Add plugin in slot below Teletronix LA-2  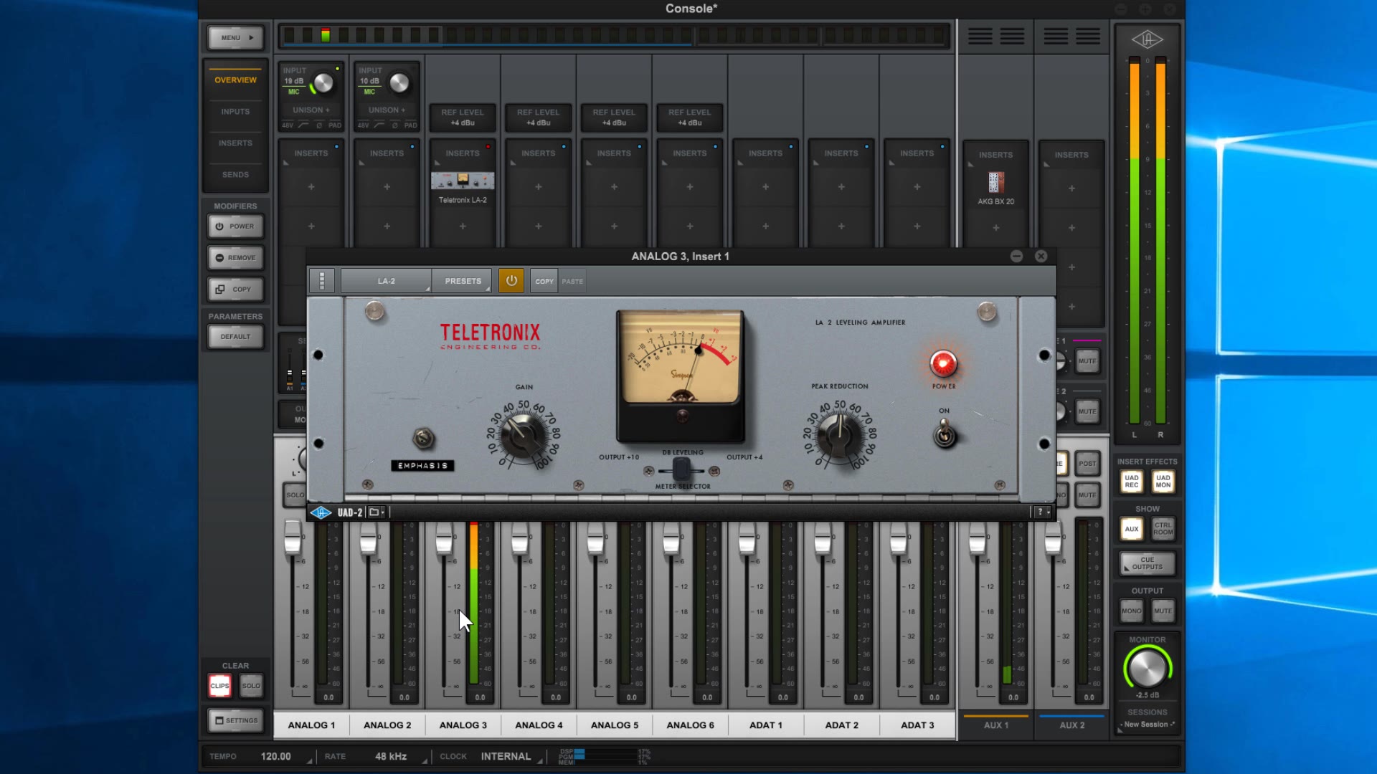click(463, 226)
